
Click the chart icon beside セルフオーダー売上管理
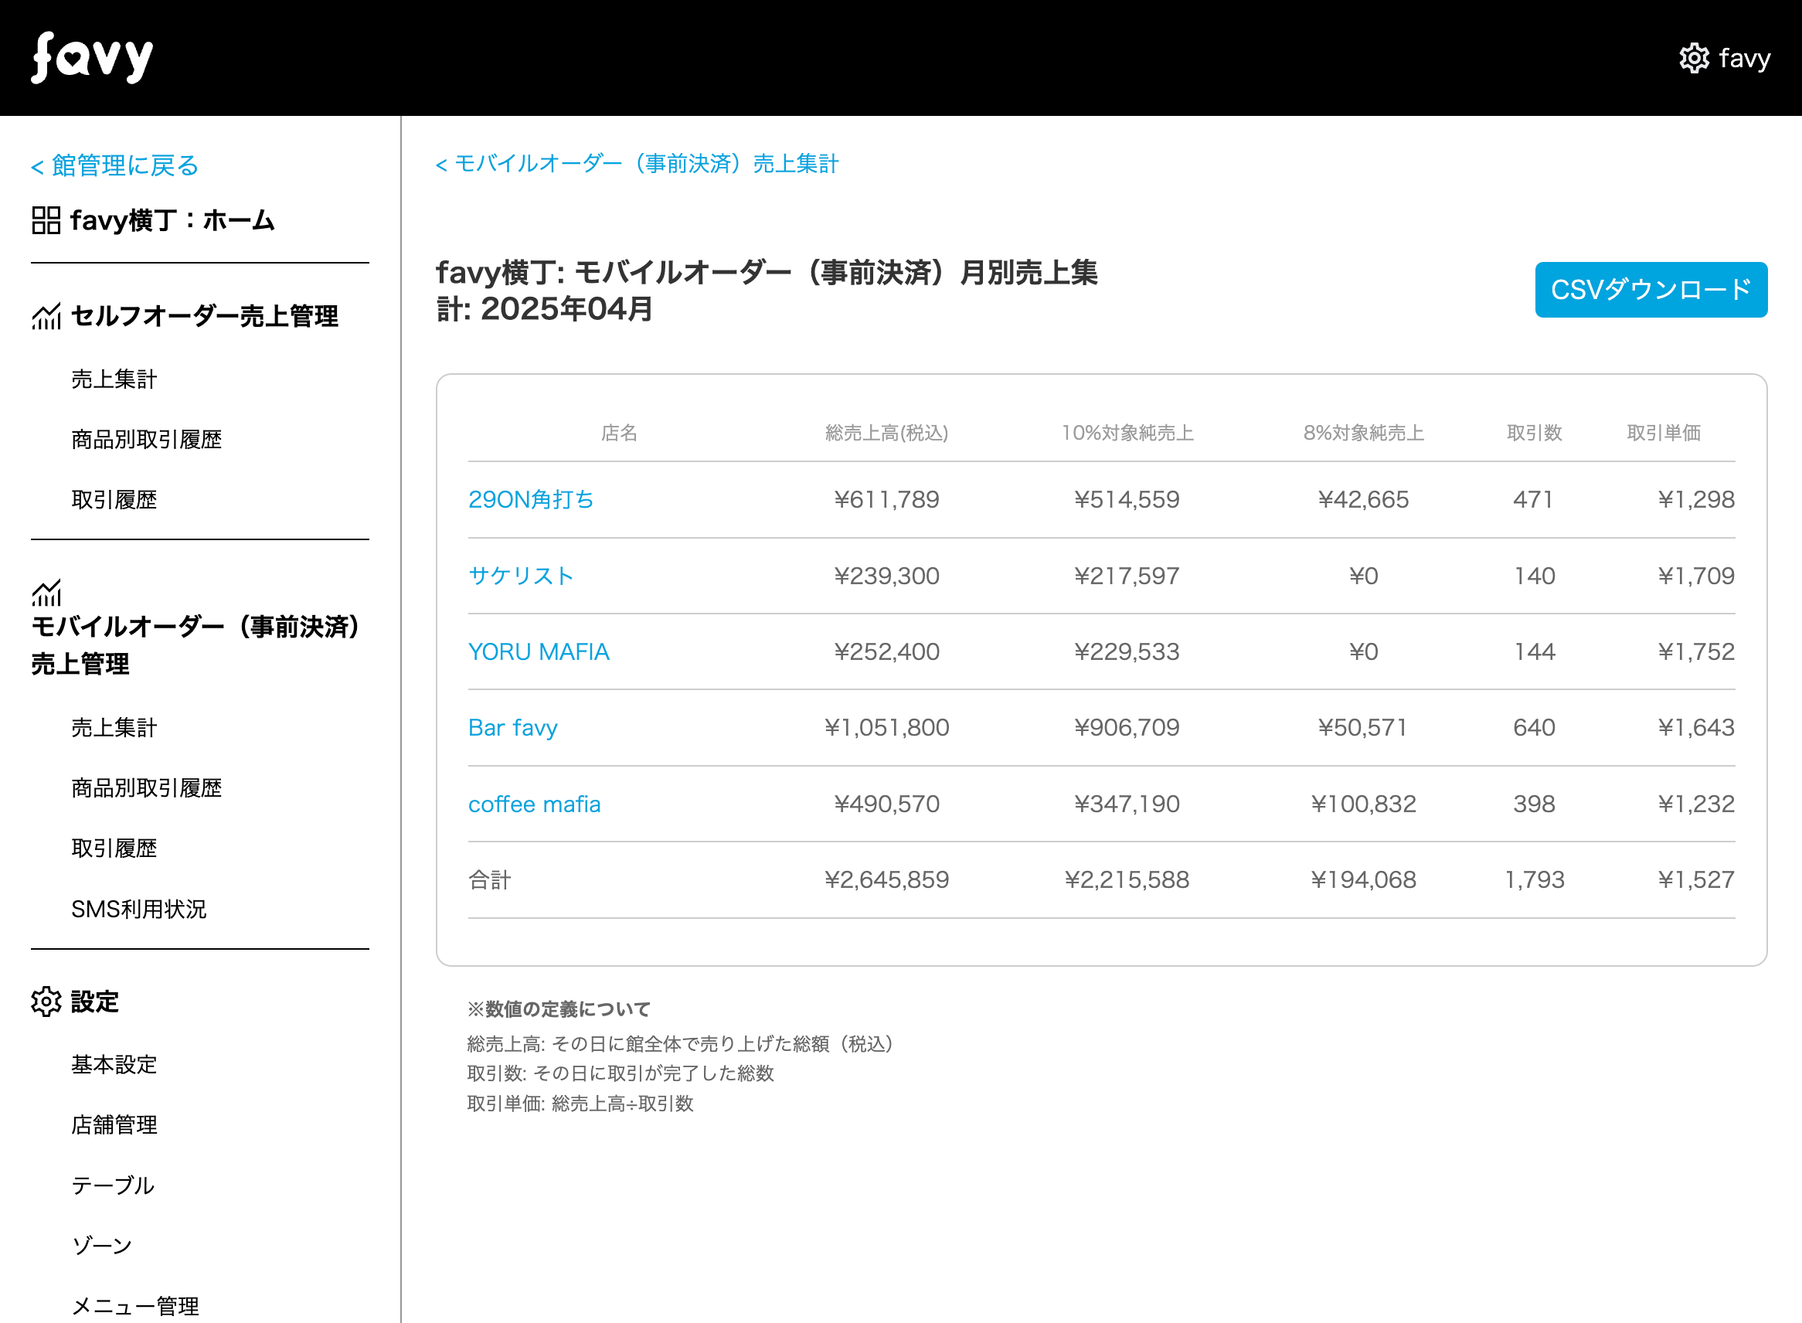[x=46, y=316]
